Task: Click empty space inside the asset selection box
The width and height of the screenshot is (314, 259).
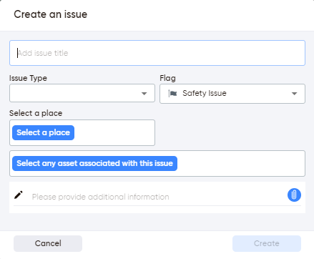Action: [x=241, y=163]
